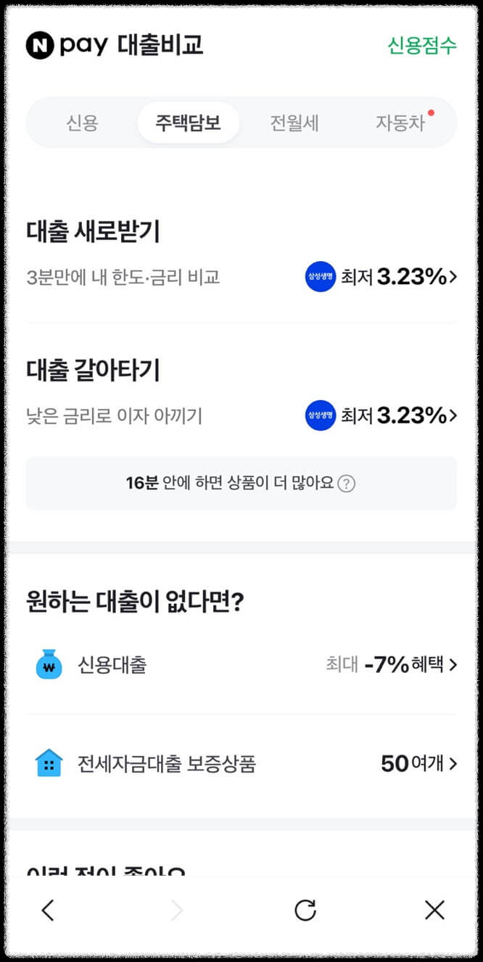Open the 자동차 tab with red dot
The image size is (483, 962).
point(400,123)
